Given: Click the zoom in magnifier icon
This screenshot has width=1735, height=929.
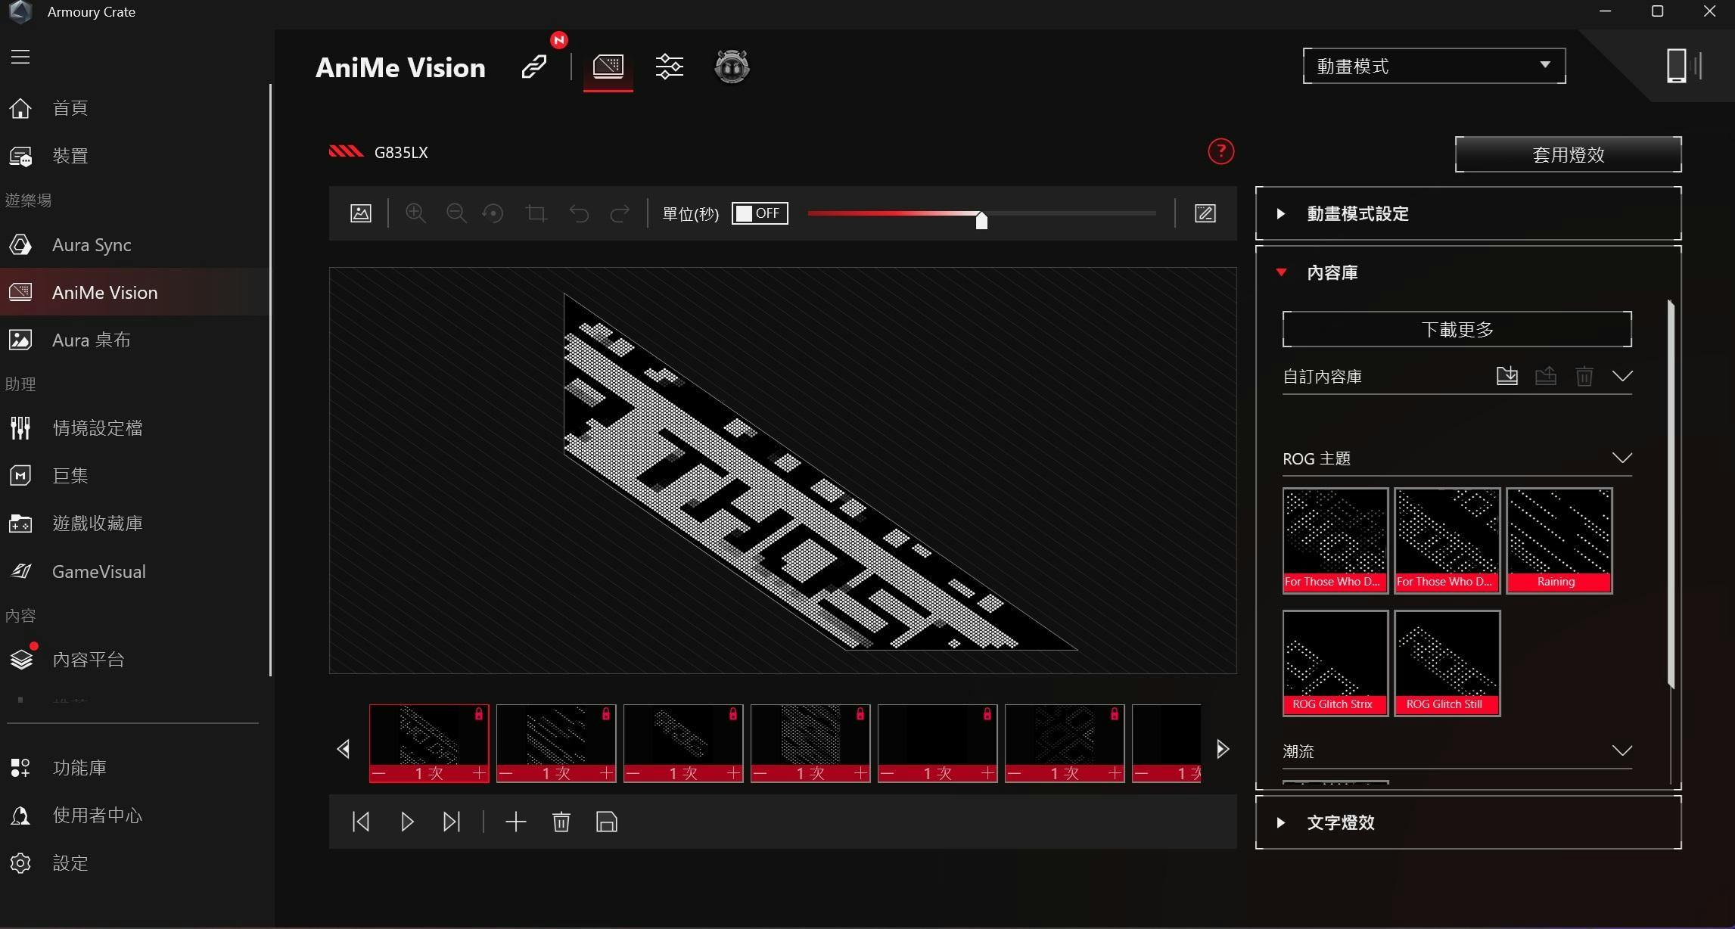Looking at the screenshot, I should pos(415,213).
